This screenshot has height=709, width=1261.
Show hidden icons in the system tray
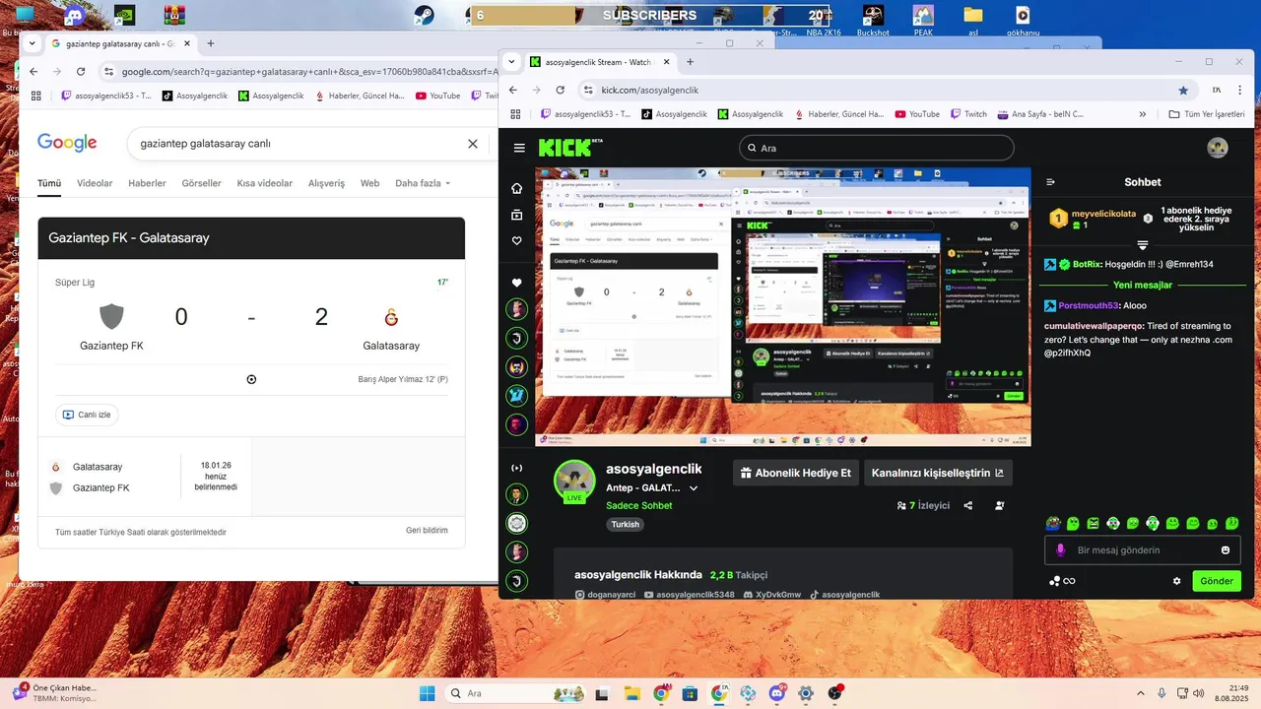click(1141, 693)
